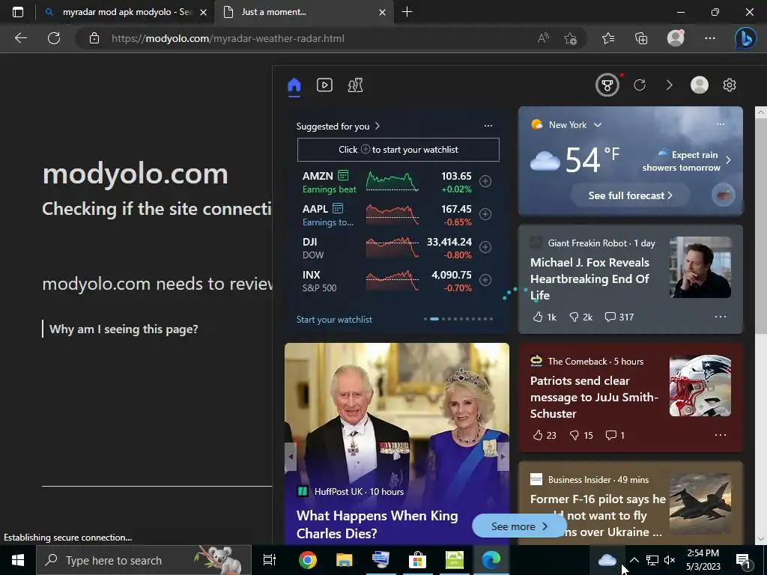Open the Patriots JuJu Smith-Schuster article

[594, 397]
